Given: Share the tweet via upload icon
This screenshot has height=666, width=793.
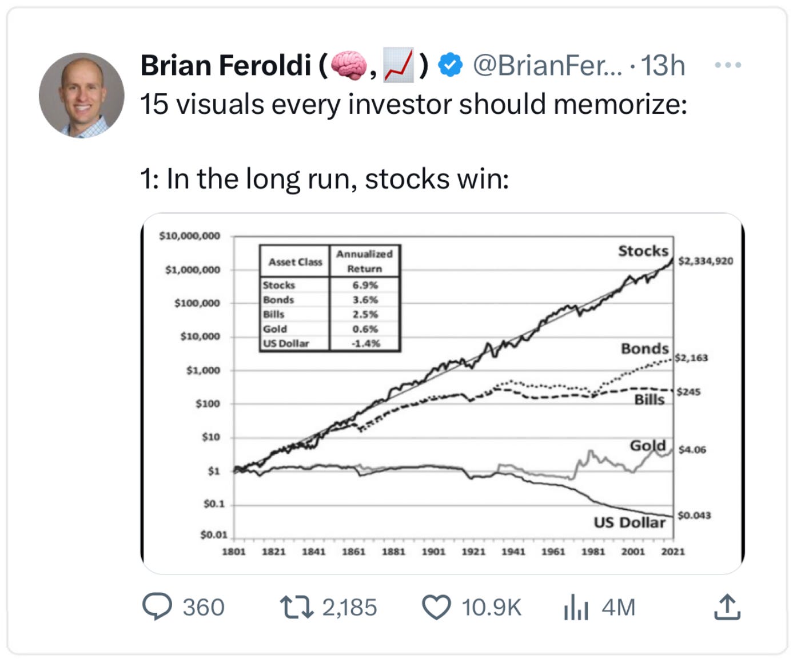Looking at the screenshot, I should coord(727,607).
